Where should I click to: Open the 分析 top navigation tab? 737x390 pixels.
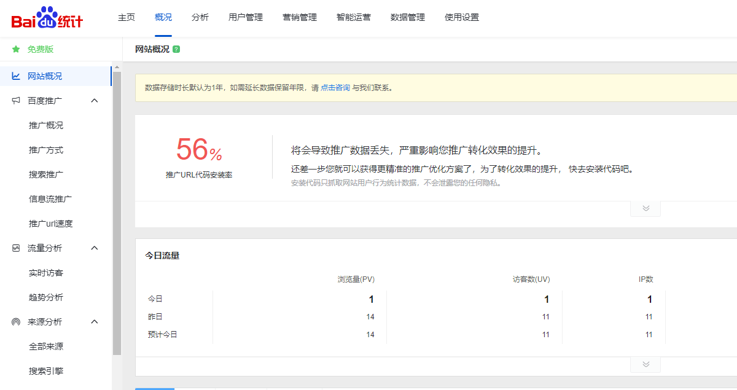tap(200, 17)
